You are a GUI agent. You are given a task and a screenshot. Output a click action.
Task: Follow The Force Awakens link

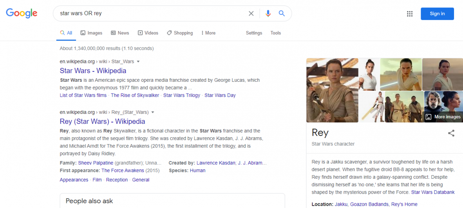pyautogui.click(x=123, y=170)
